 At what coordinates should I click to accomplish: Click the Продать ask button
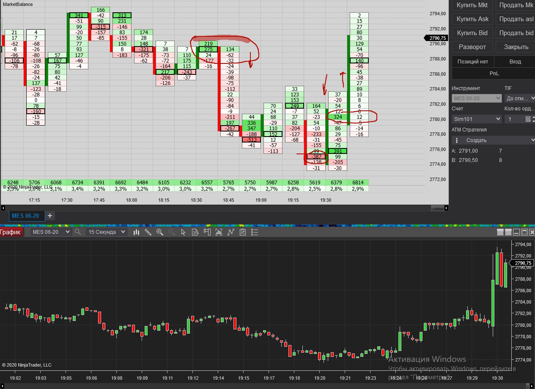[x=515, y=19]
